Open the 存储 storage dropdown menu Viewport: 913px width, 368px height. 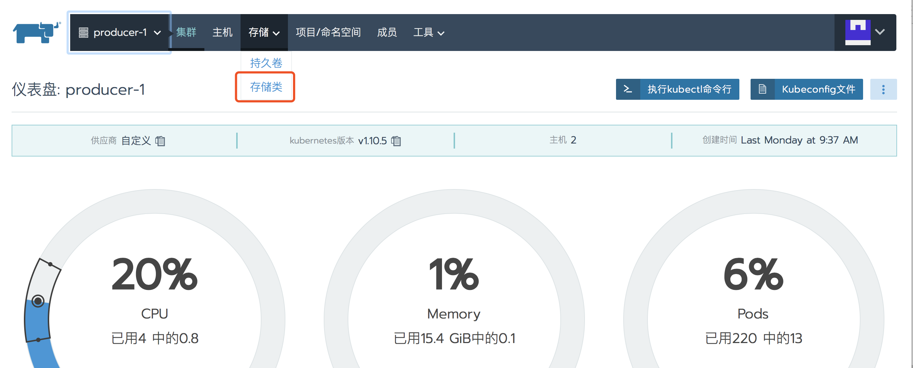pos(264,33)
